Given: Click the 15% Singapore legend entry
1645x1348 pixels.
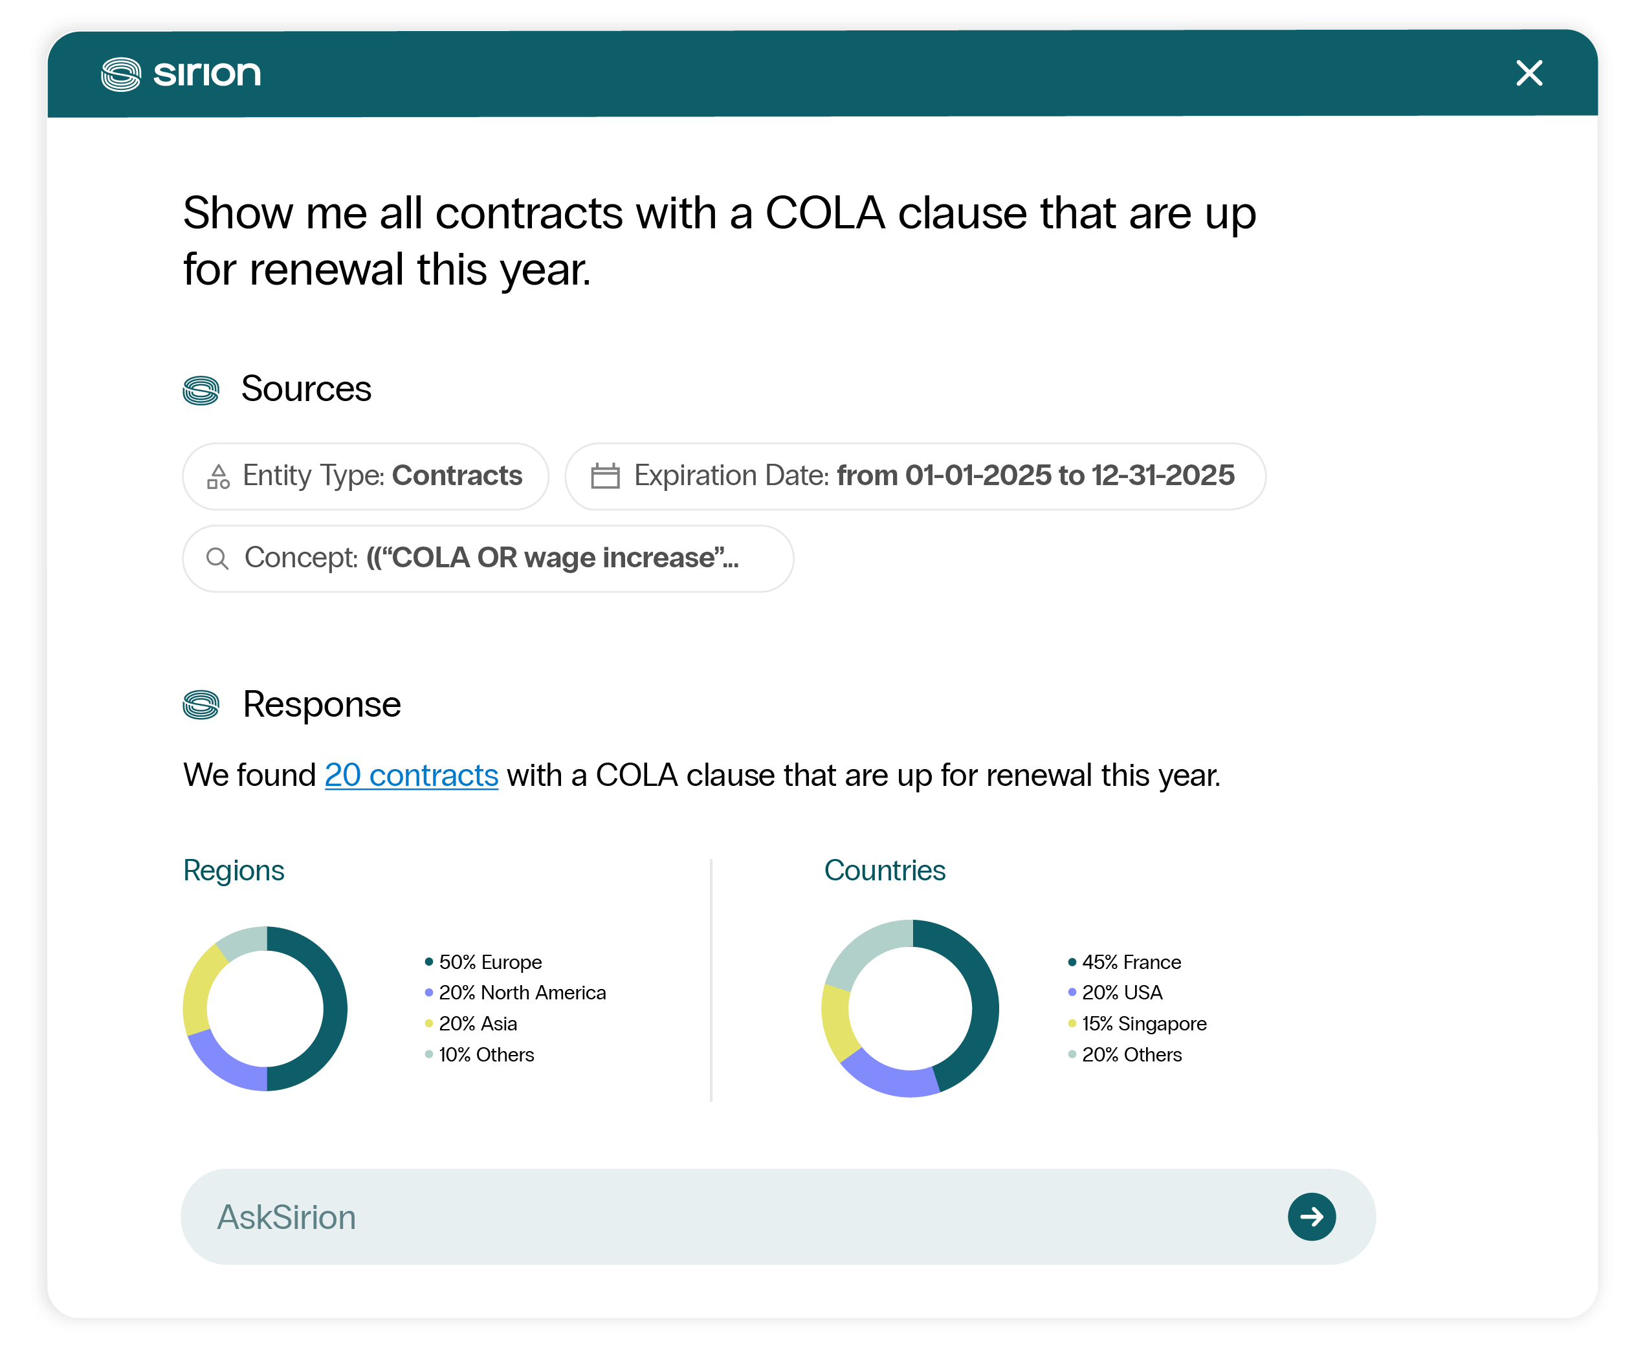Looking at the screenshot, I should point(1137,1023).
